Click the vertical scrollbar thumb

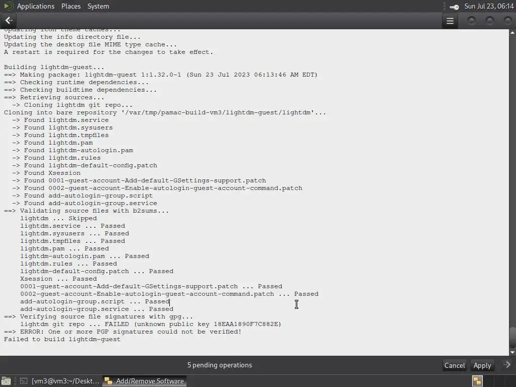coord(512,337)
